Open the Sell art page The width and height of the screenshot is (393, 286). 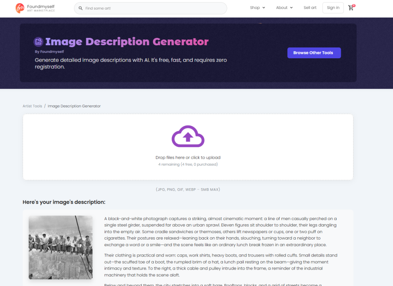pyautogui.click(x=310, y=8)
